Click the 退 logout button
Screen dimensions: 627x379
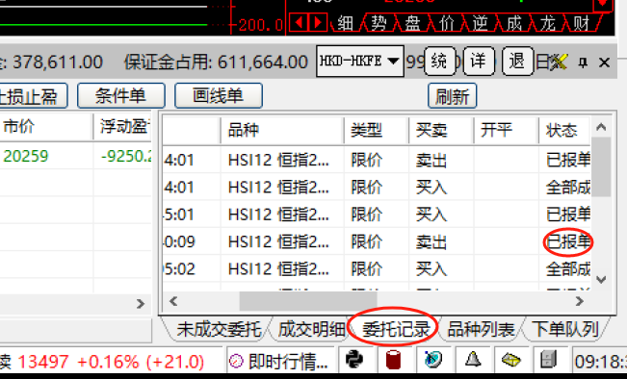517,62
